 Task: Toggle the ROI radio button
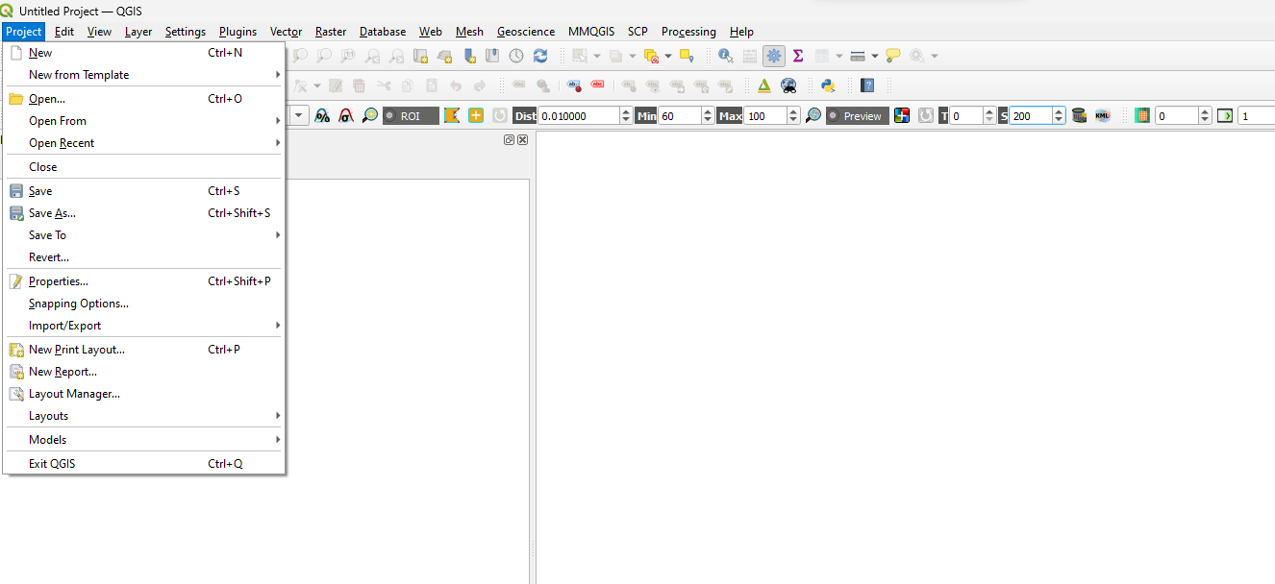click(391, 115)
